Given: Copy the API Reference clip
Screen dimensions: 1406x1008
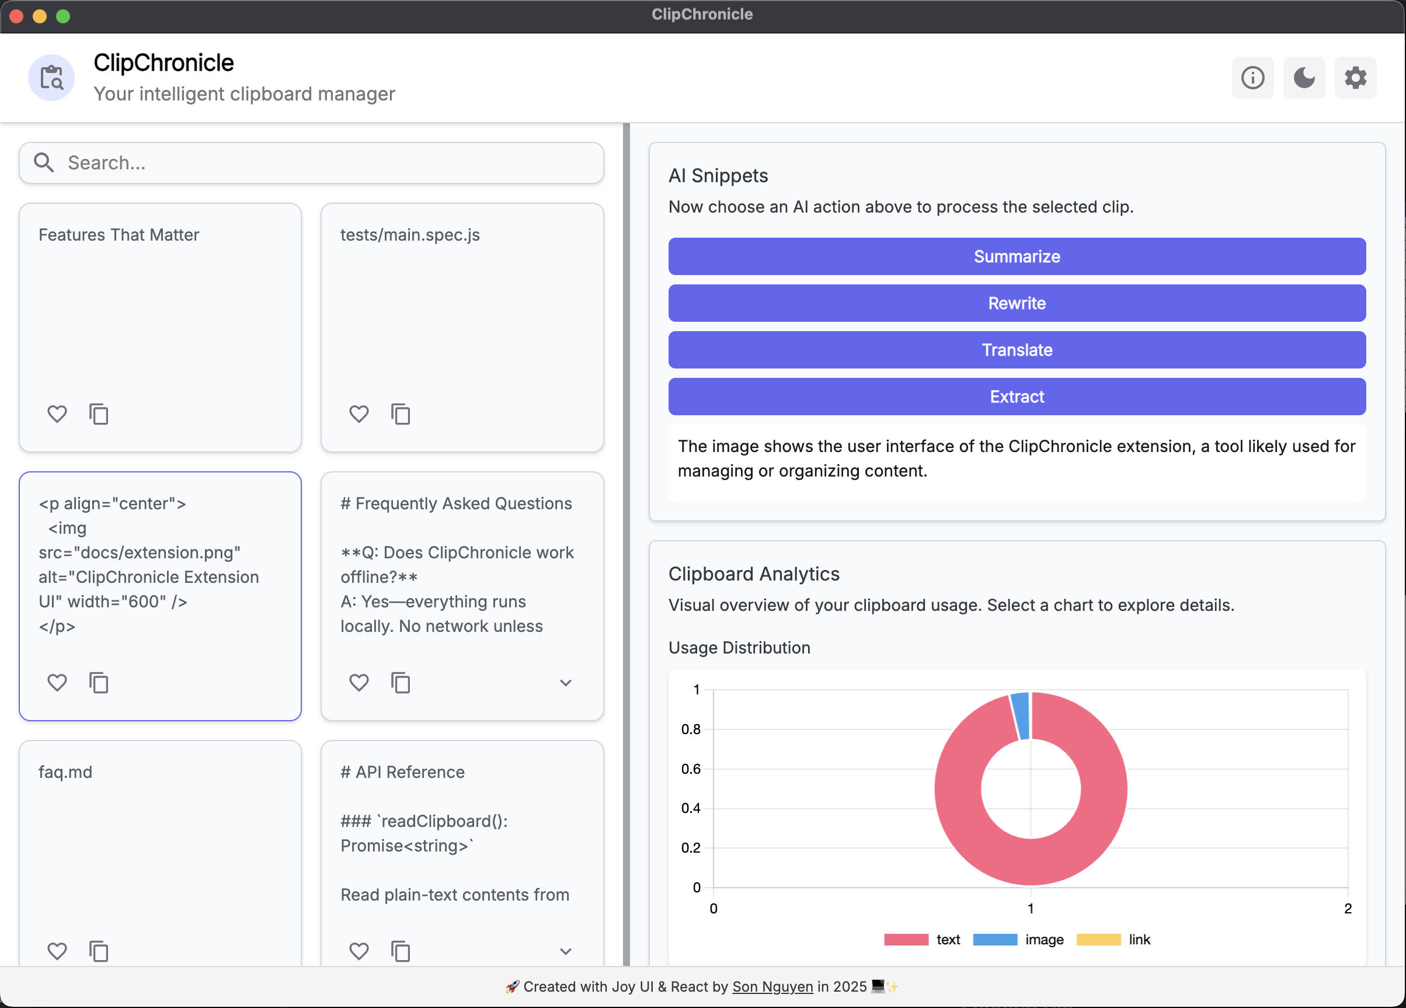Looking at the screenshot, I should (401, 950).
